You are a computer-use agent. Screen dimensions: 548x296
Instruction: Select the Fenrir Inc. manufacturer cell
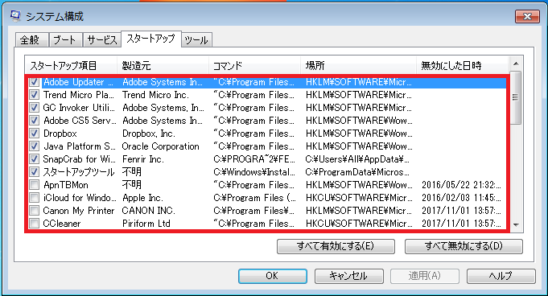tap(143, 159)
